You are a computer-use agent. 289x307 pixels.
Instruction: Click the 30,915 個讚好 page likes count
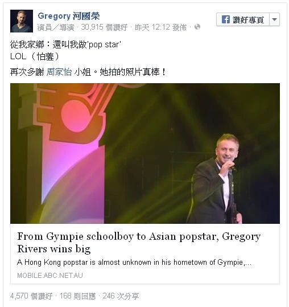pos(104,27)
